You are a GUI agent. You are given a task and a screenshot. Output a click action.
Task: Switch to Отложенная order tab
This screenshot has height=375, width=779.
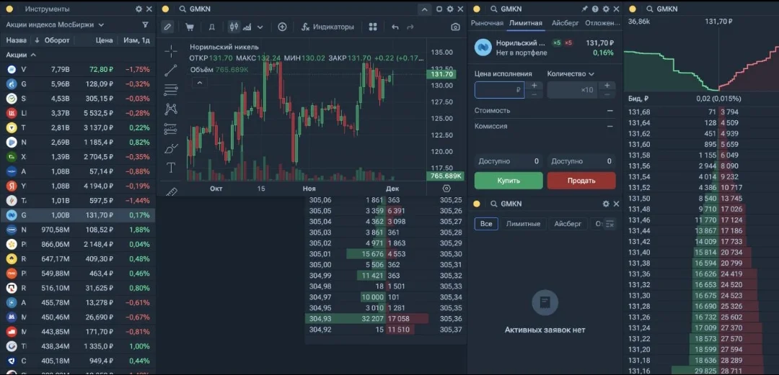[x=602, y=23]
